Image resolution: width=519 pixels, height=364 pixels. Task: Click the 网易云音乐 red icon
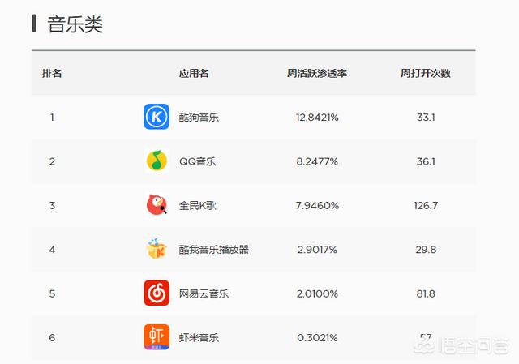pos(157,293)
